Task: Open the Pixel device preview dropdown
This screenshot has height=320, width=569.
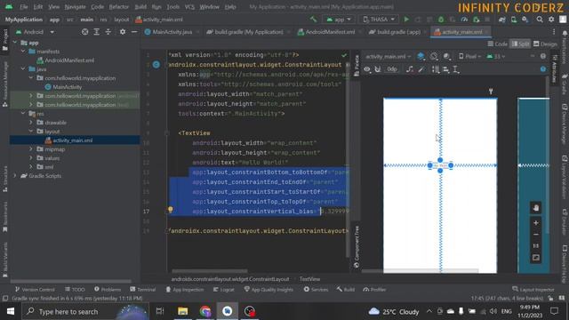Action: click(470, 56)
